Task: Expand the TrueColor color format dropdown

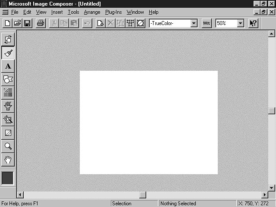Action: [x=193, y=23]
